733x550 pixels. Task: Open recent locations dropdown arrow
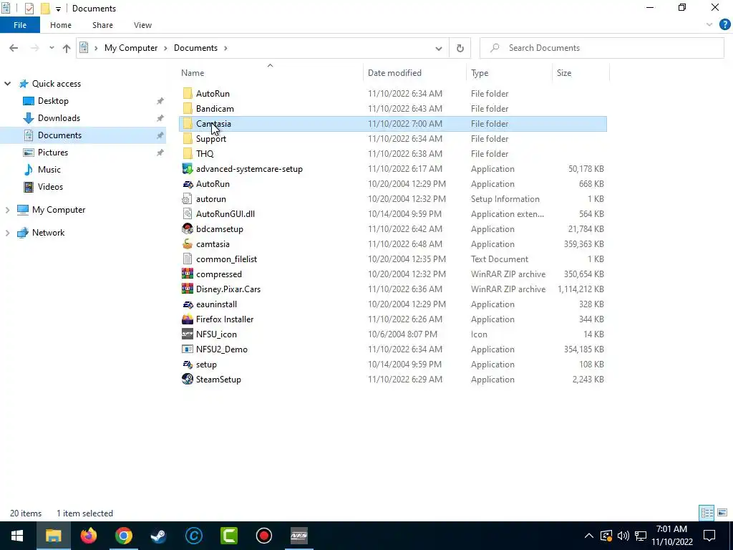coord(52,48)
